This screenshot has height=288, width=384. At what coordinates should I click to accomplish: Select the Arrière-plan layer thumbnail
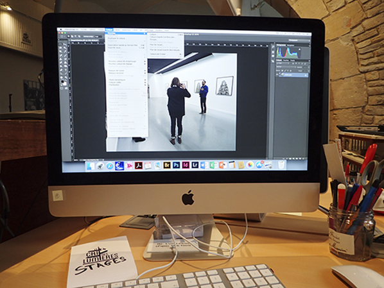point(282,74)
